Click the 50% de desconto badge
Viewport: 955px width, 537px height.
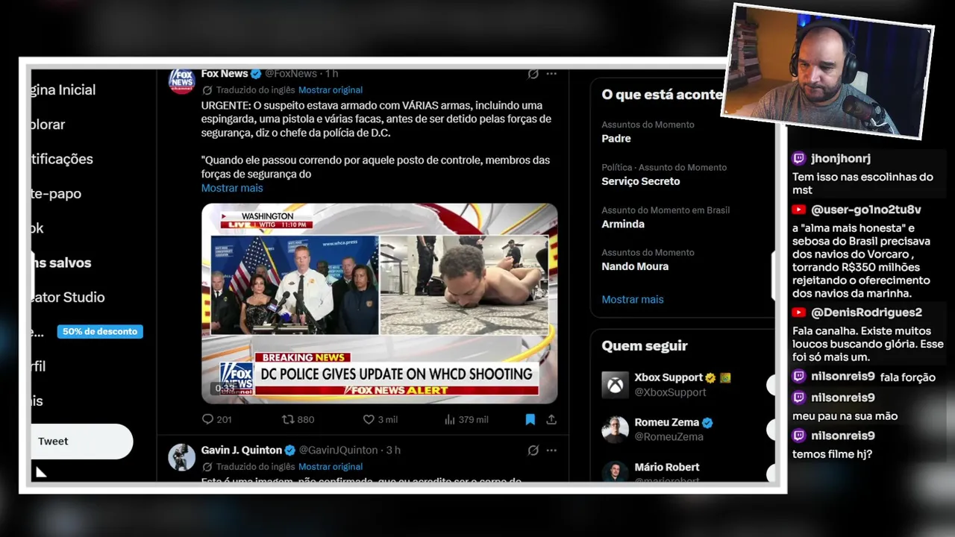coord(100,331)
